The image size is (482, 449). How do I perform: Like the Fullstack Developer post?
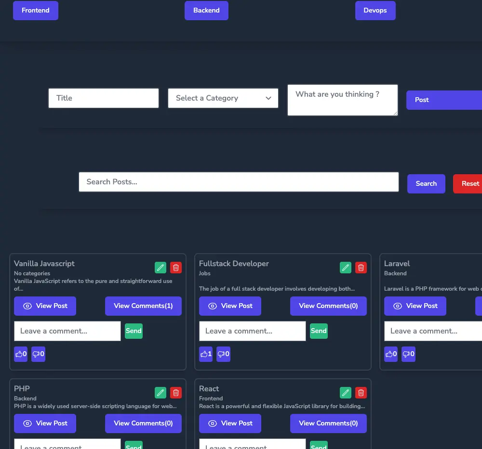tap(206, 354)
